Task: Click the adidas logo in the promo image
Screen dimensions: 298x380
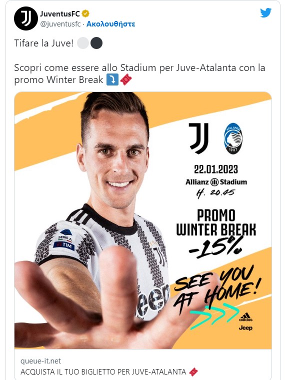Action: 245,317
